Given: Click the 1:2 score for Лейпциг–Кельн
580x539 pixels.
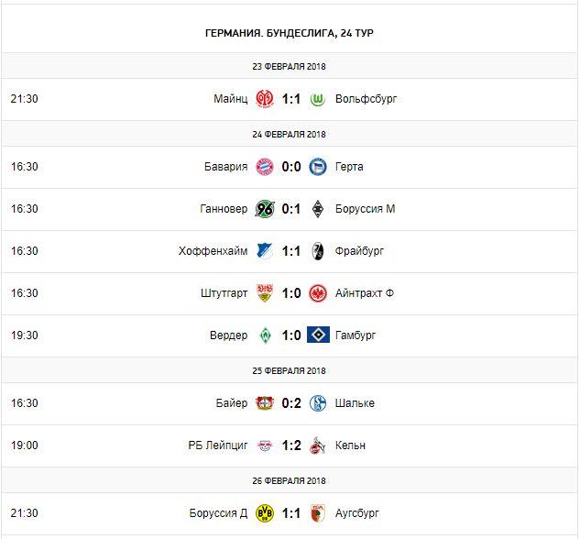Looking at the screenshot, I should [291, 445].
